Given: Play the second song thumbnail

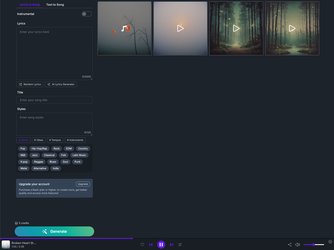Looking at the screenshot, I should pos(180,28).
